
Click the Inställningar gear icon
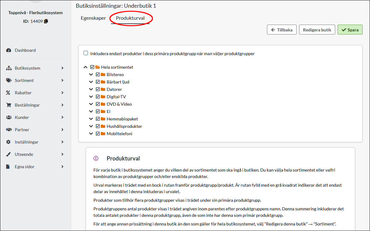pyautogui.click(x=9, y=142)
